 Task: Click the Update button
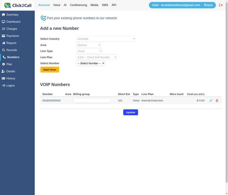(x=131, y=112)
